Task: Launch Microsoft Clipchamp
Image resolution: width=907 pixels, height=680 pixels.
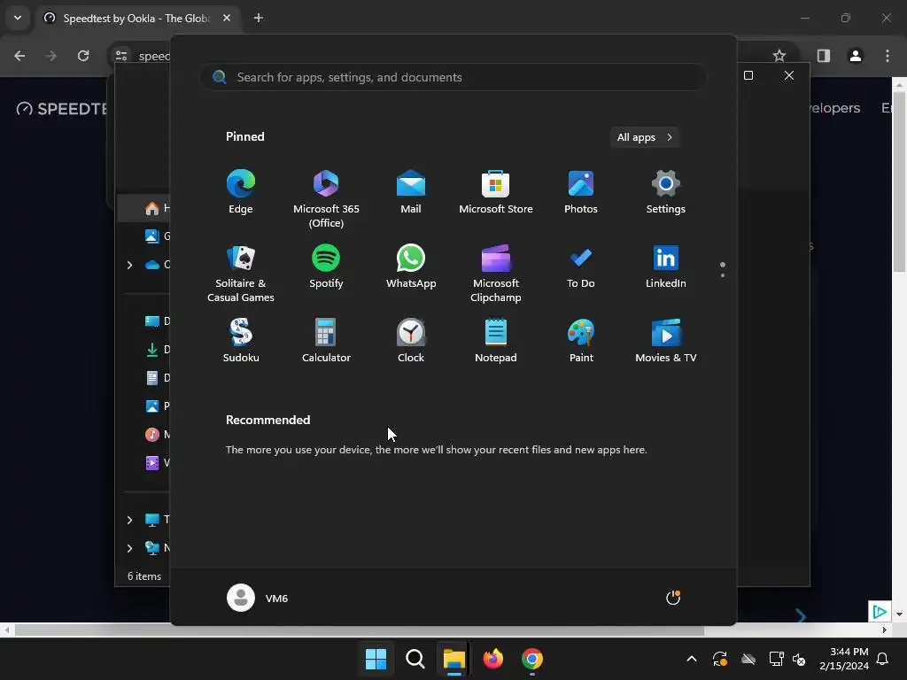Action: coord(496,274)
